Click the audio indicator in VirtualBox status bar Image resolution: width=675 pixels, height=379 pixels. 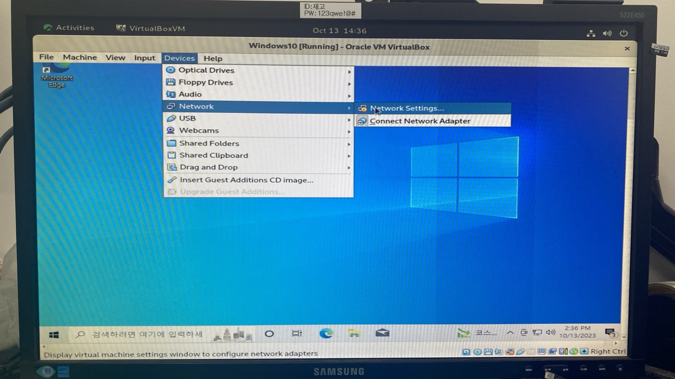pos(498,351)
